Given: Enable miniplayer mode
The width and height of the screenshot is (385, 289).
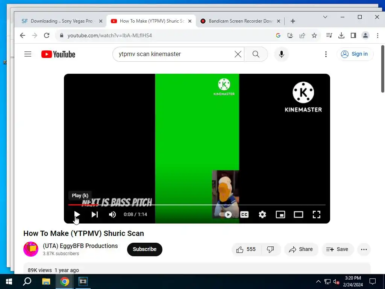Looking at the screenshot, I should pyautogui.click(x=280, y=214).
